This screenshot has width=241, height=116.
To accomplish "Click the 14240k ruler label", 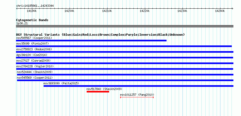I will pyautogui.click(x=220, y=11).
